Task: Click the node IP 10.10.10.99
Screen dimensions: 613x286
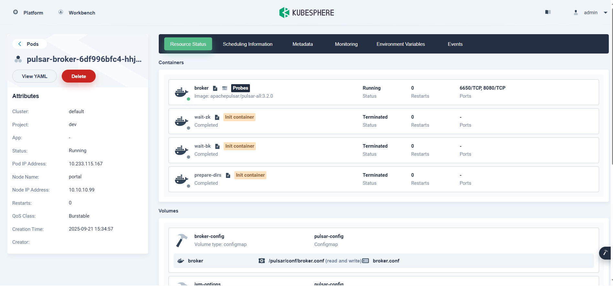Action: click(x=81, y=190)
